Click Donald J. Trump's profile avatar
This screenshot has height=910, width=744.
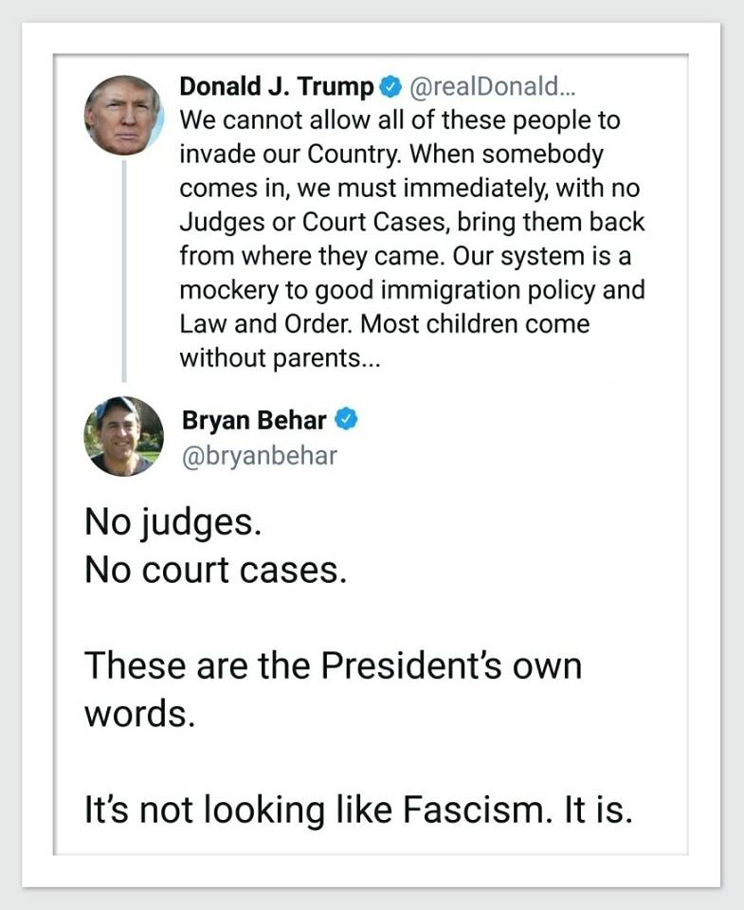tap(123, 115)
